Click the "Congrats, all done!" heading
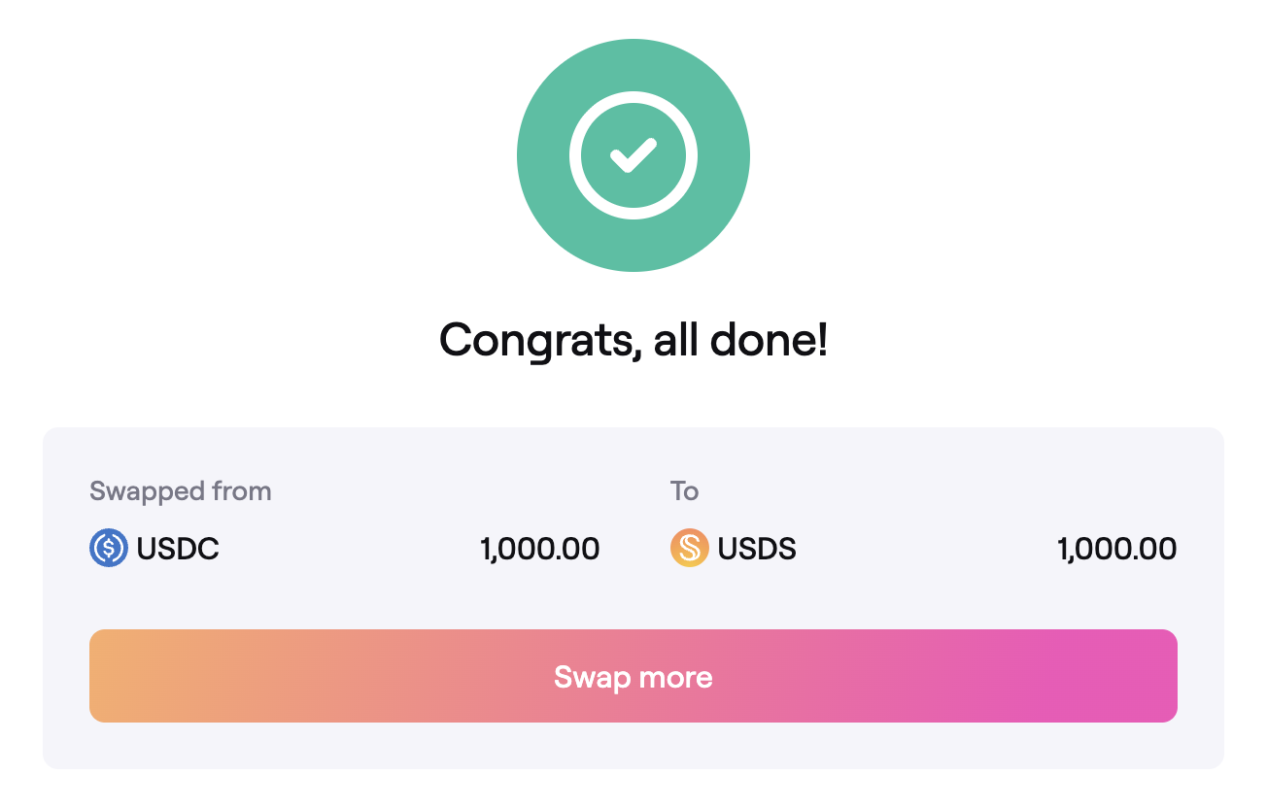This screenshot has width=1267, height=808. tap(633, 339)
